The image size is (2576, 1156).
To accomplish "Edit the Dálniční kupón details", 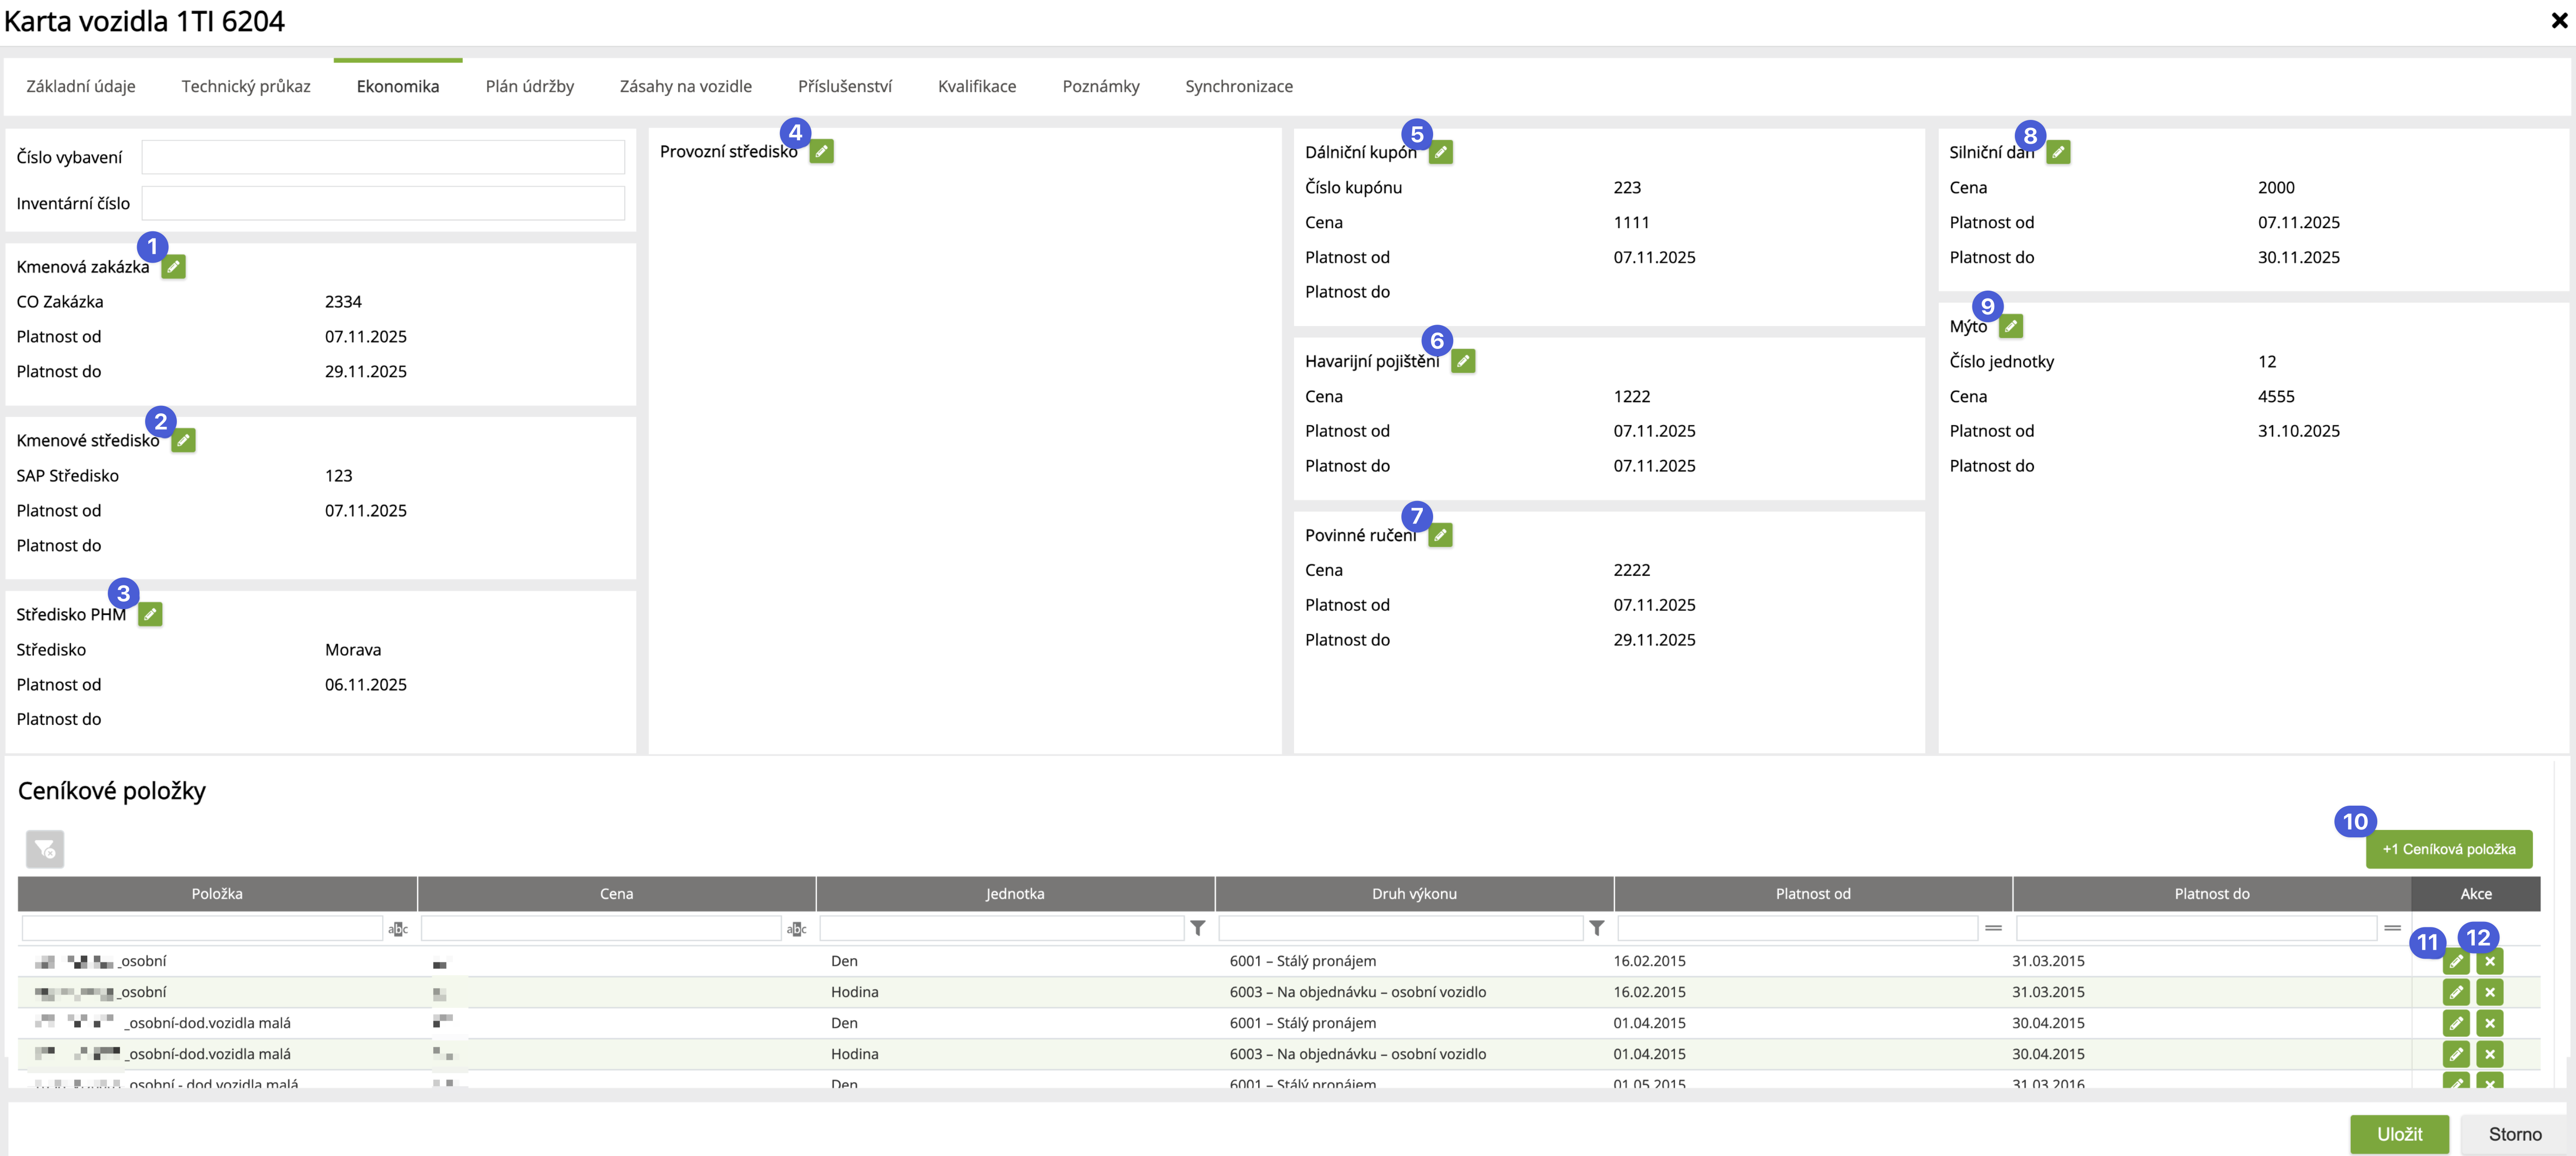I will tap(1440, 153).
